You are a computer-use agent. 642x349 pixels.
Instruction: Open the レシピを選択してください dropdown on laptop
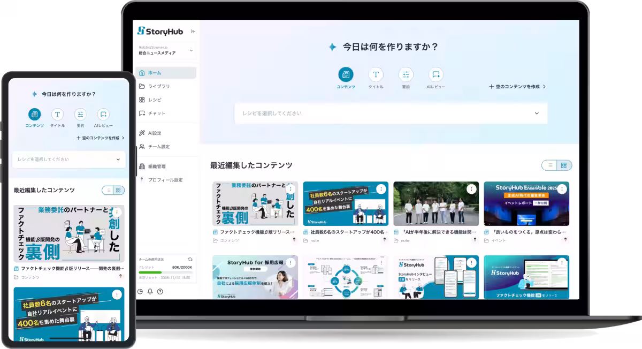391,113
